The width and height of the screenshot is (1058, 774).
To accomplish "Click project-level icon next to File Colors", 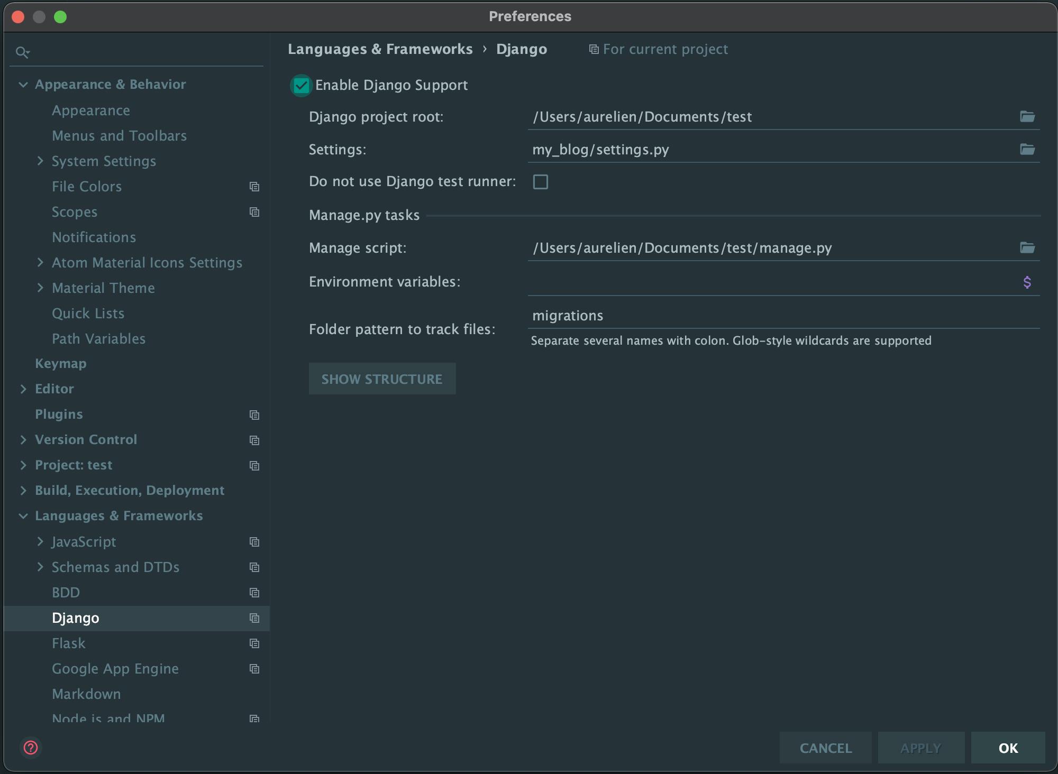I will pos(254,187).
